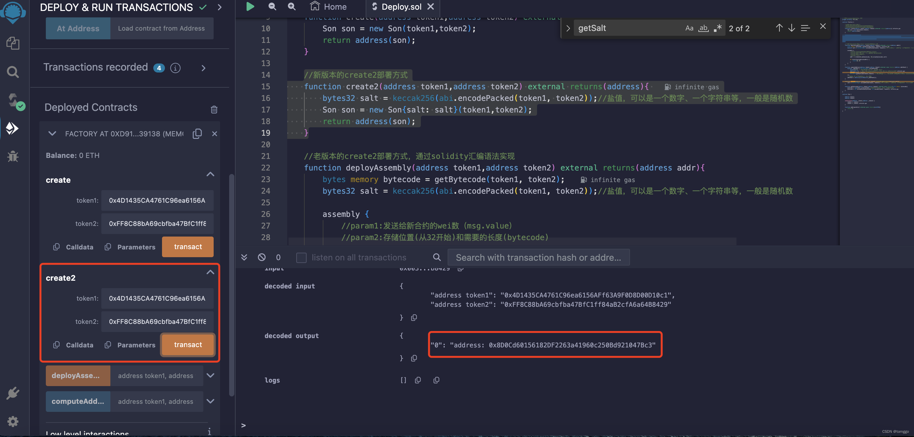914x437 pixels.
Task: Open the Settings gear in the sidebar
Action: click(13, 422)
